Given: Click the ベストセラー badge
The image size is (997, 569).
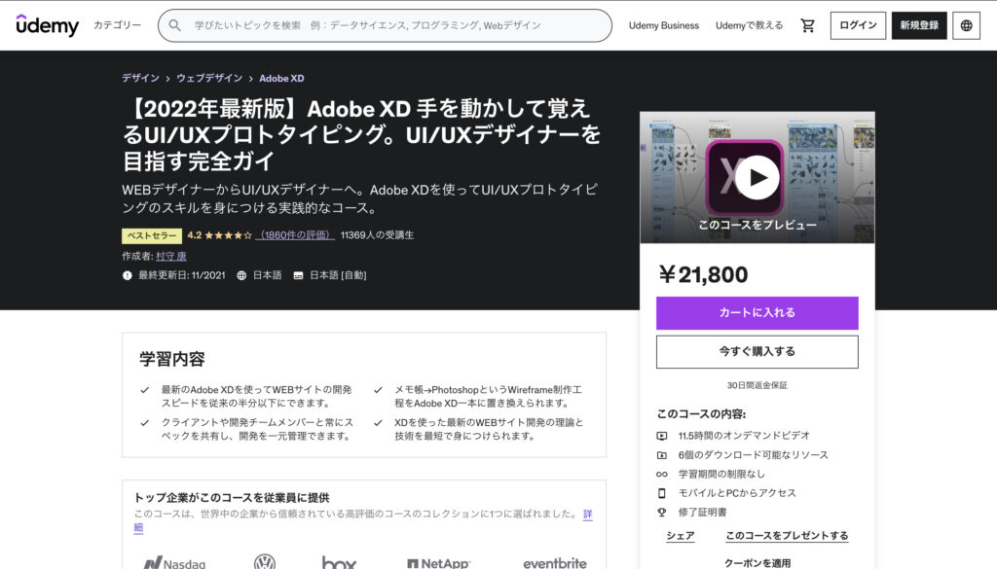Looking at the screenshot, I should click(x=152, y=235).
